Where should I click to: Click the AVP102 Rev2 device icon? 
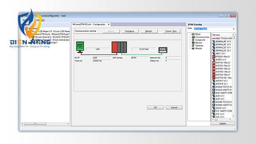[x=214, y=63]
